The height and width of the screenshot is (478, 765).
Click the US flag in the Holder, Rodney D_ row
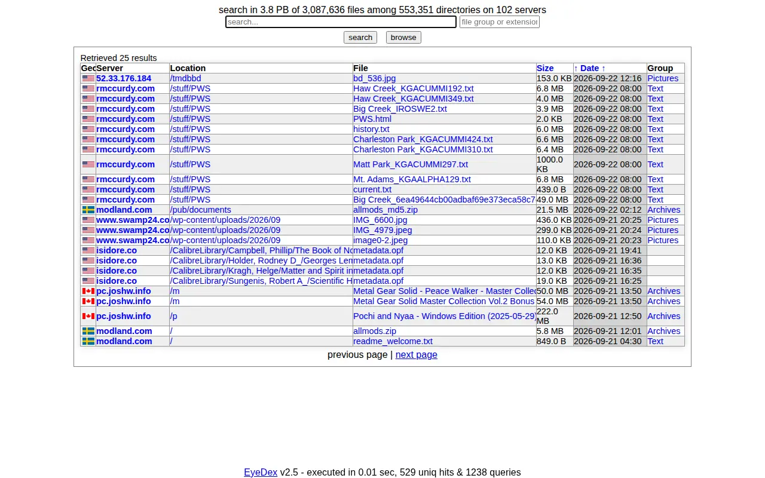click(x=88, y=261)
